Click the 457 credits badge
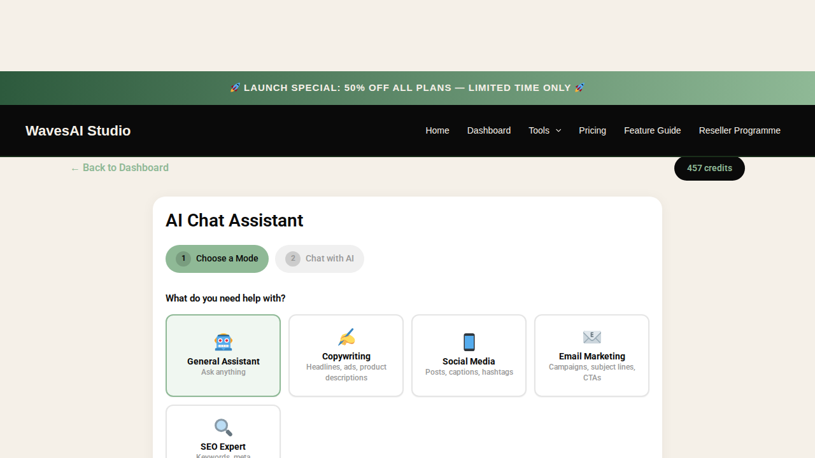This screenshot has height=458, width=815. coord(709,168)
